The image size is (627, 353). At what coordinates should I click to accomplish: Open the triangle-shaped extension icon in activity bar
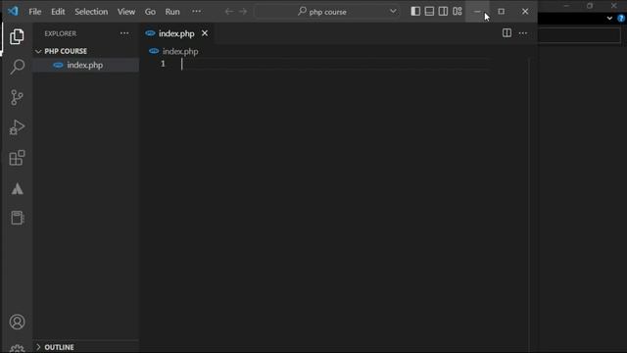[17, 188]
